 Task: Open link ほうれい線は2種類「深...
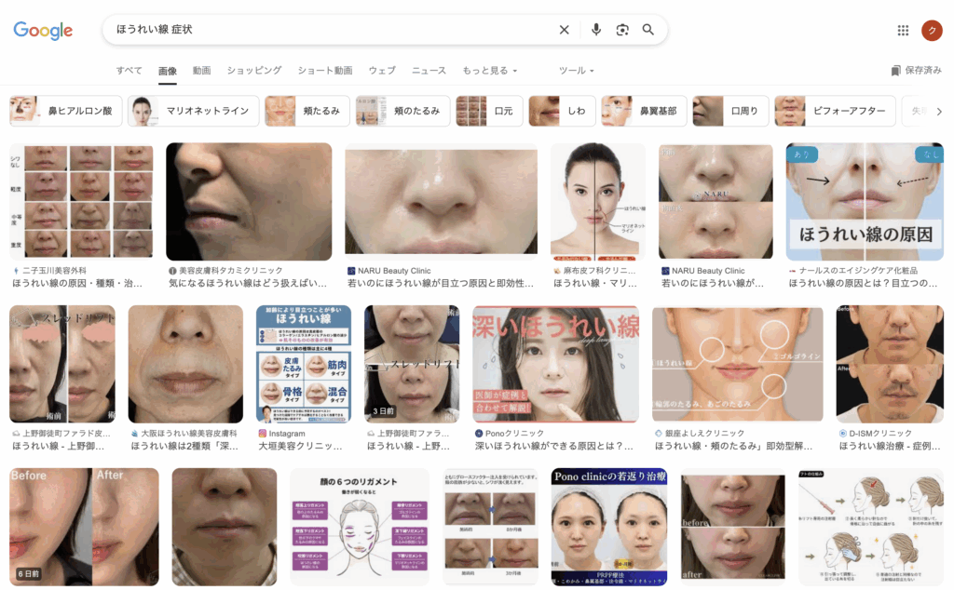click(184, 447)
